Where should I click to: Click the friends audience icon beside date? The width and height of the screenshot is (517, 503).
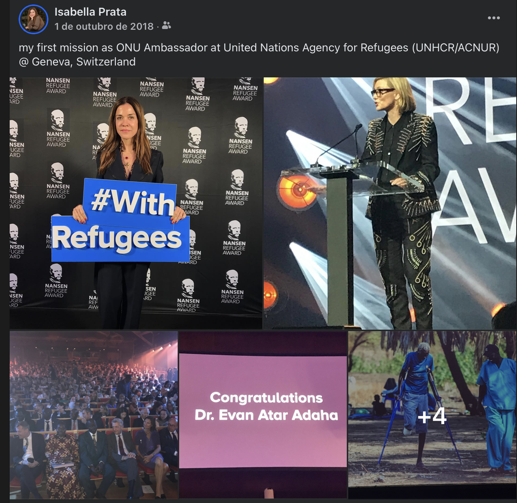166,26
